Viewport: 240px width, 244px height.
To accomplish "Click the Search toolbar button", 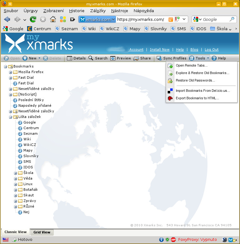I will point(98,58).
